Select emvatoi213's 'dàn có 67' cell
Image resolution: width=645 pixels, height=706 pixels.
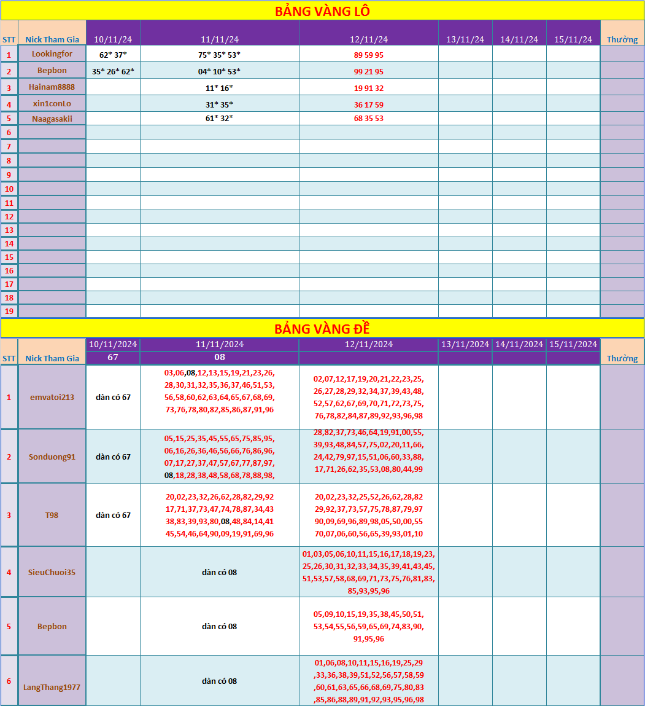pyautogui.click(x=113, y=397)
